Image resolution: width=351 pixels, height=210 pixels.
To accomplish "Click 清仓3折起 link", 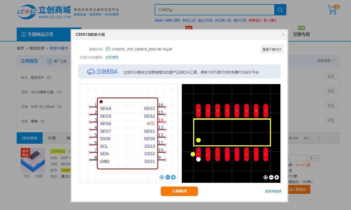I will point(205,20).
